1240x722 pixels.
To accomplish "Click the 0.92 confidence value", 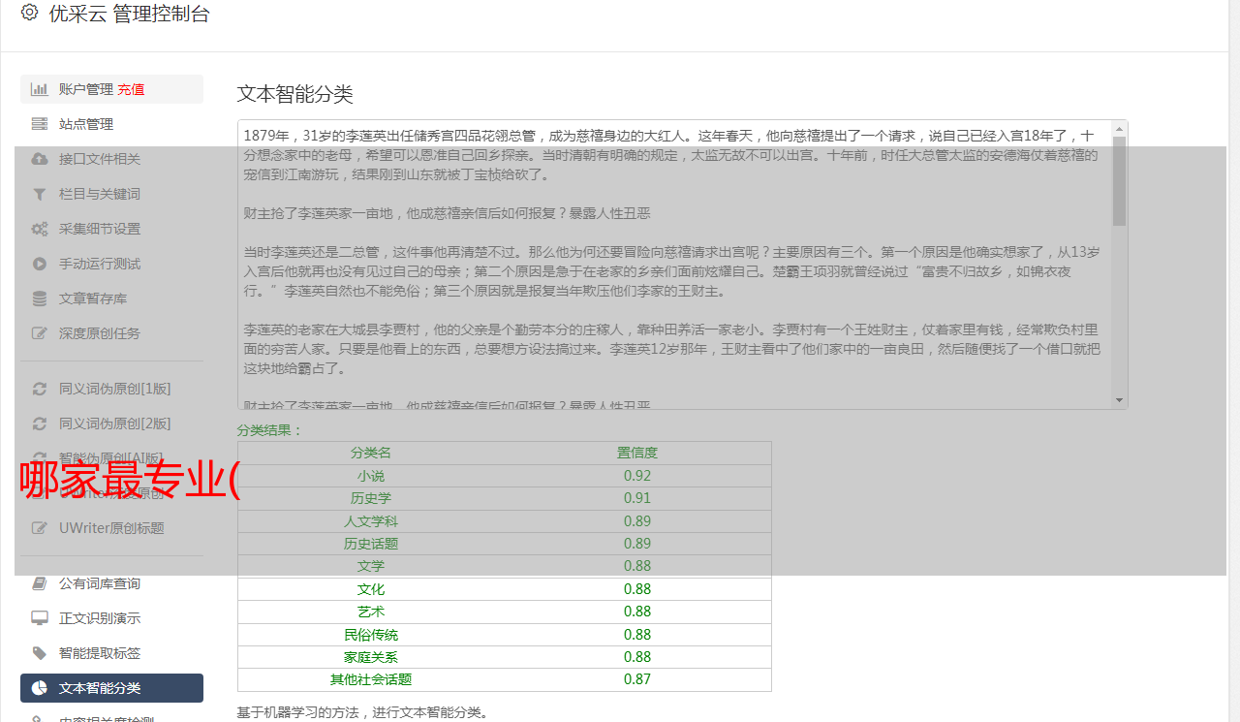I will coord(637,476).
